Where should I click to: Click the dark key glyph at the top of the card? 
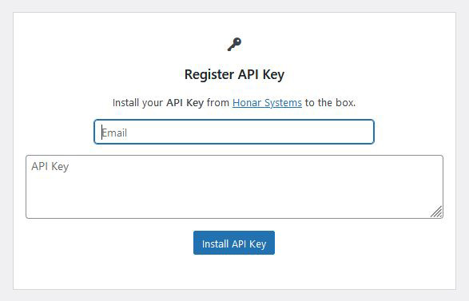click(234, 44)
